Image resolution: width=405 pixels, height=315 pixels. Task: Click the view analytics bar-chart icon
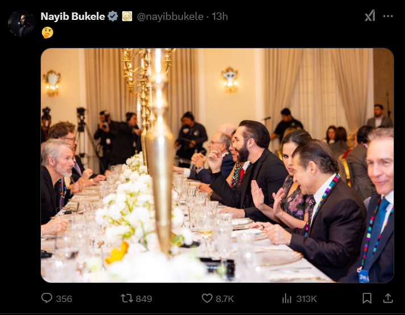287,298
